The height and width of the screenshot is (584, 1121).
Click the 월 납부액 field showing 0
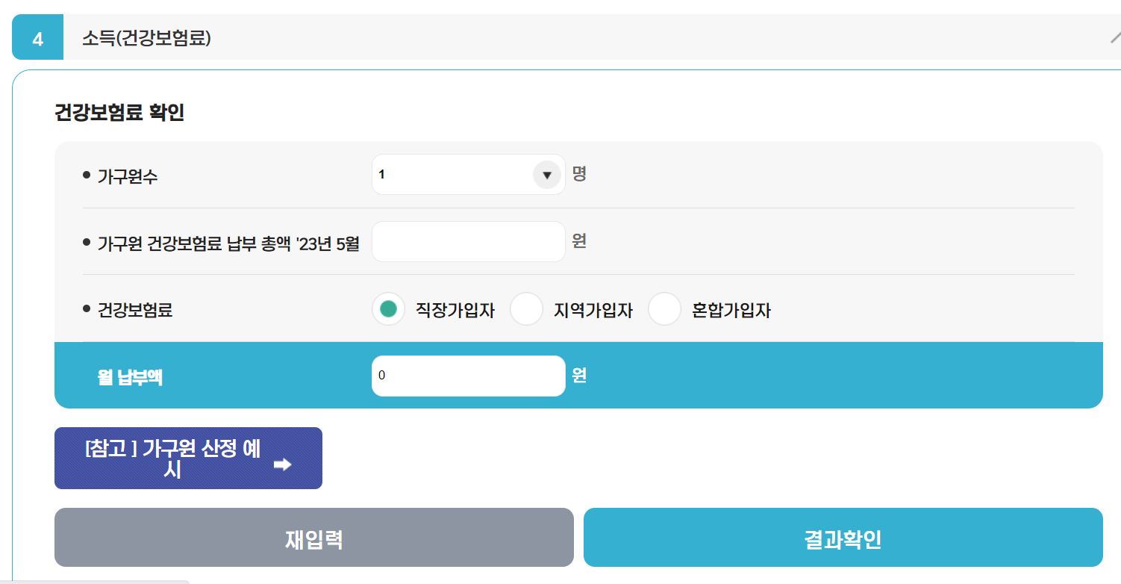[x=468, y=375]
